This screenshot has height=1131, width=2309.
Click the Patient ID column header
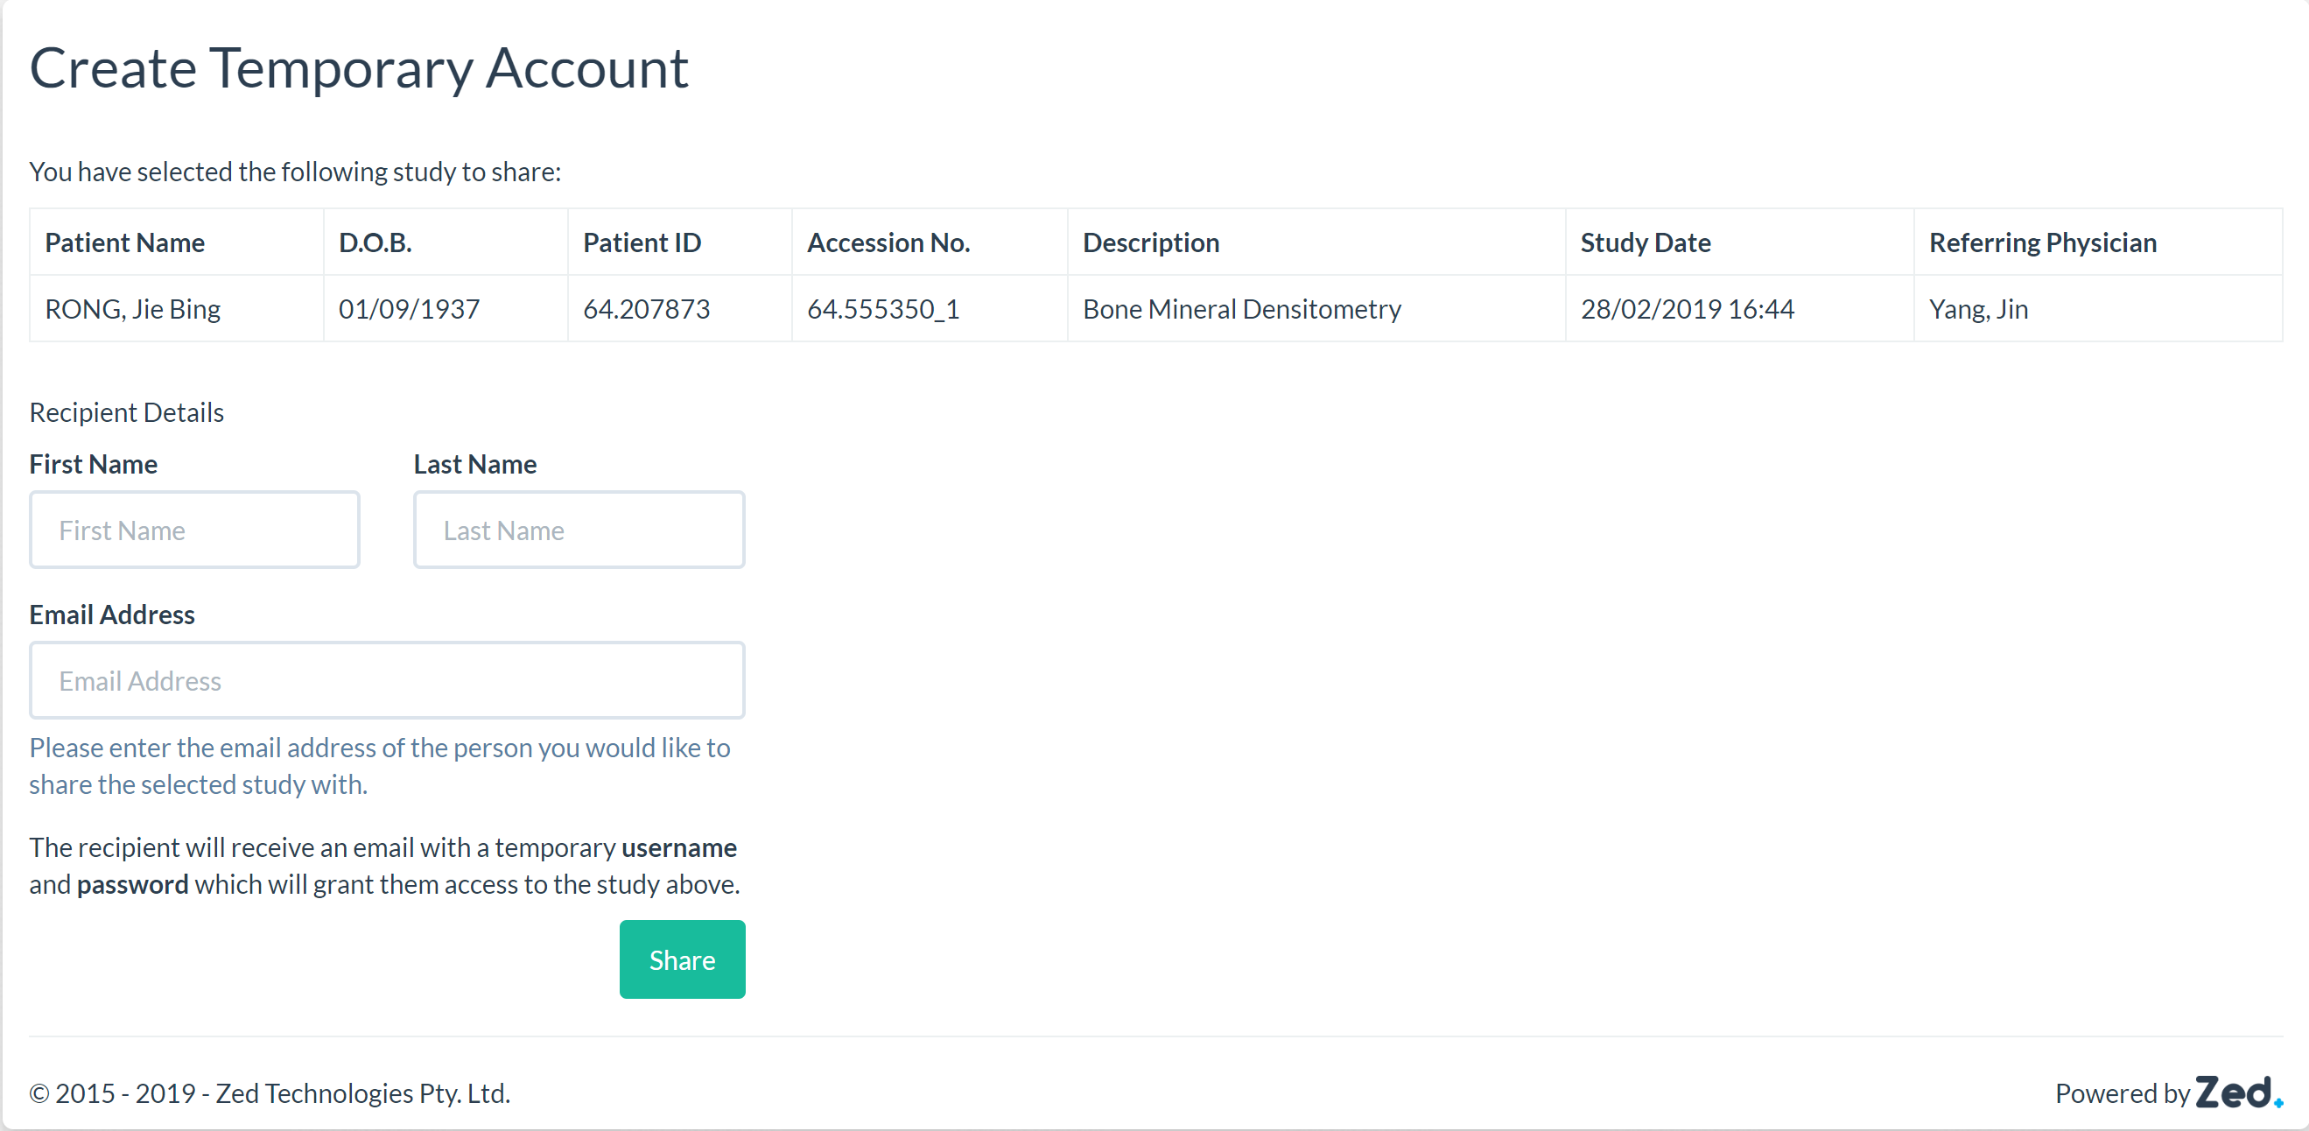pyautogui.click(x=642, y=242)
